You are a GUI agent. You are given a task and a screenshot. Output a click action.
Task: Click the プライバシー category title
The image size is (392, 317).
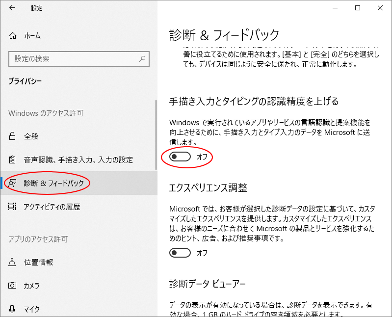point(25,81)
